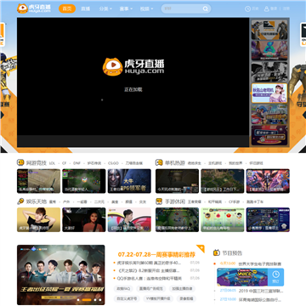Click the YY提现开播升级 tag button
The image size is (306, 306).
[x=158, y=298]
